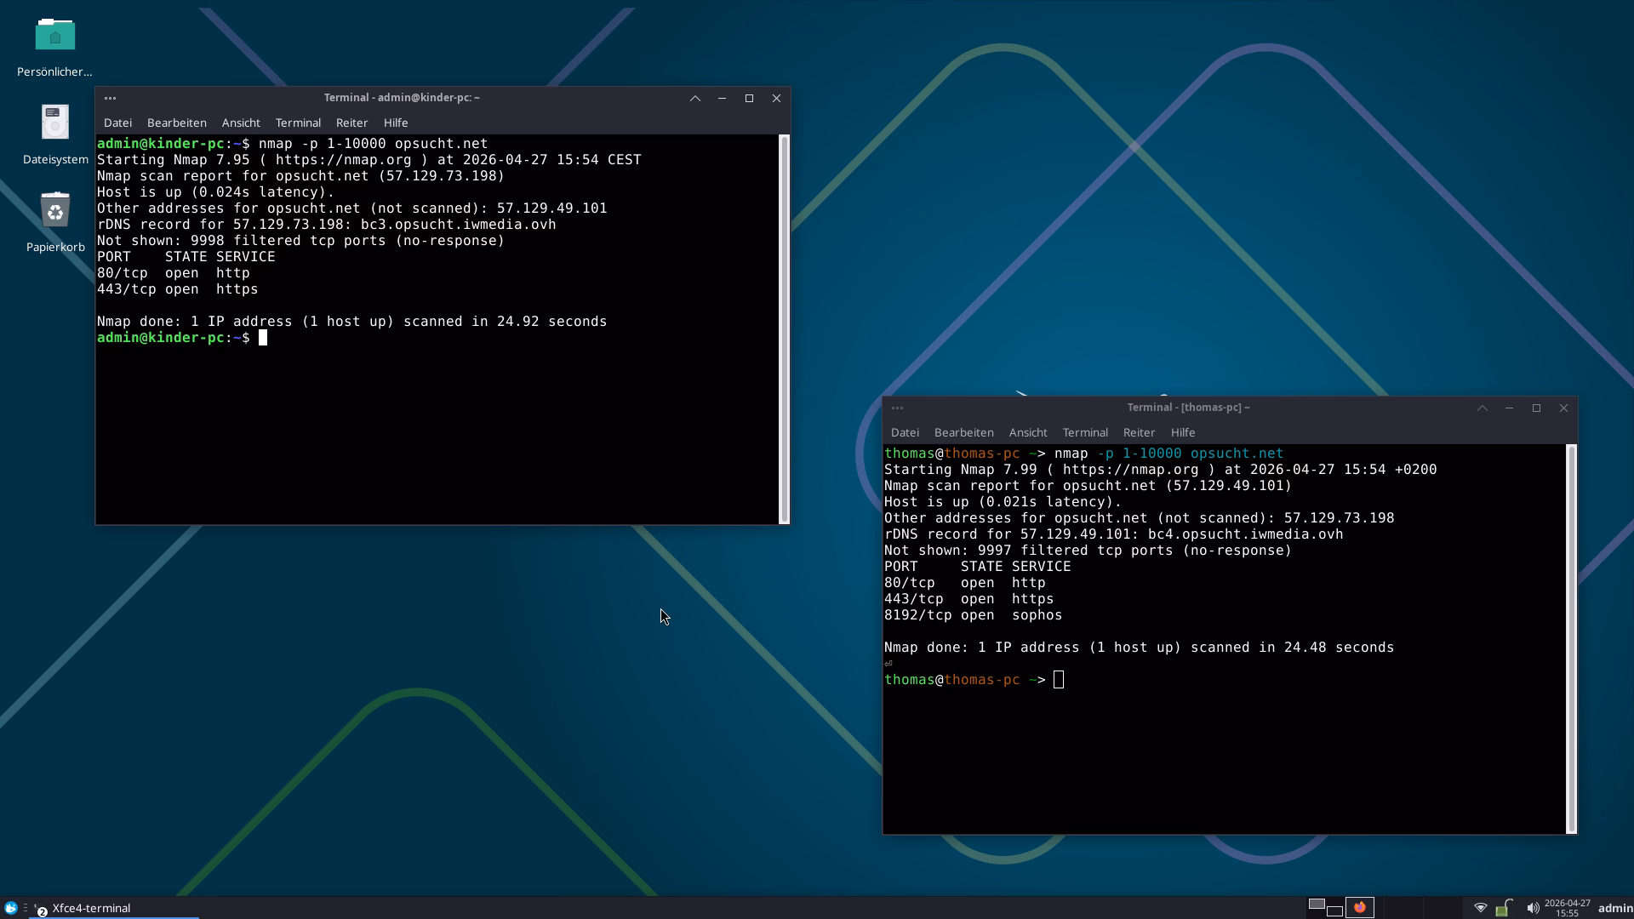Open Hilfe menu in admin@kinder-pc terminal
The image size is (1634, 919).
396,123
